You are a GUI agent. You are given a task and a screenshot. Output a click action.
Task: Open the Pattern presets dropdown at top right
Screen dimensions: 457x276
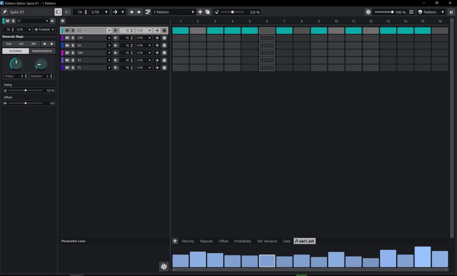(431, 12)
